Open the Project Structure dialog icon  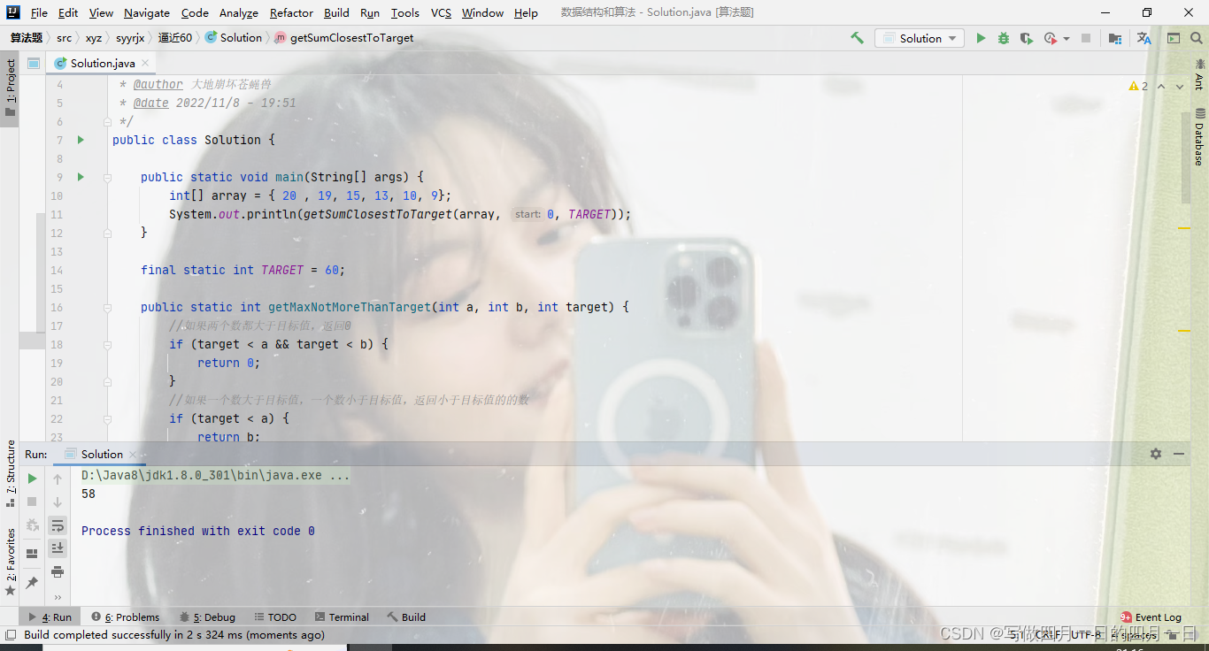1115,38
